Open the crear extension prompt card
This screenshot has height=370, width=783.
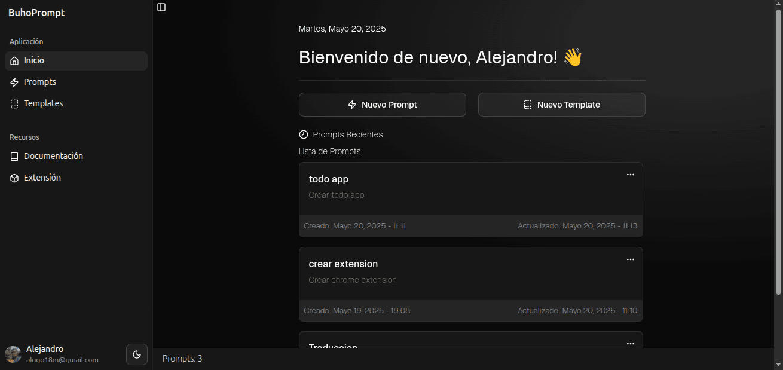tap(471, 285)
